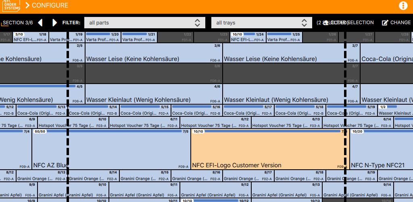Select slot 6/11 Hotspot Voucher tile
This screenshot has width=413, height=202.
tap(144, 123)
